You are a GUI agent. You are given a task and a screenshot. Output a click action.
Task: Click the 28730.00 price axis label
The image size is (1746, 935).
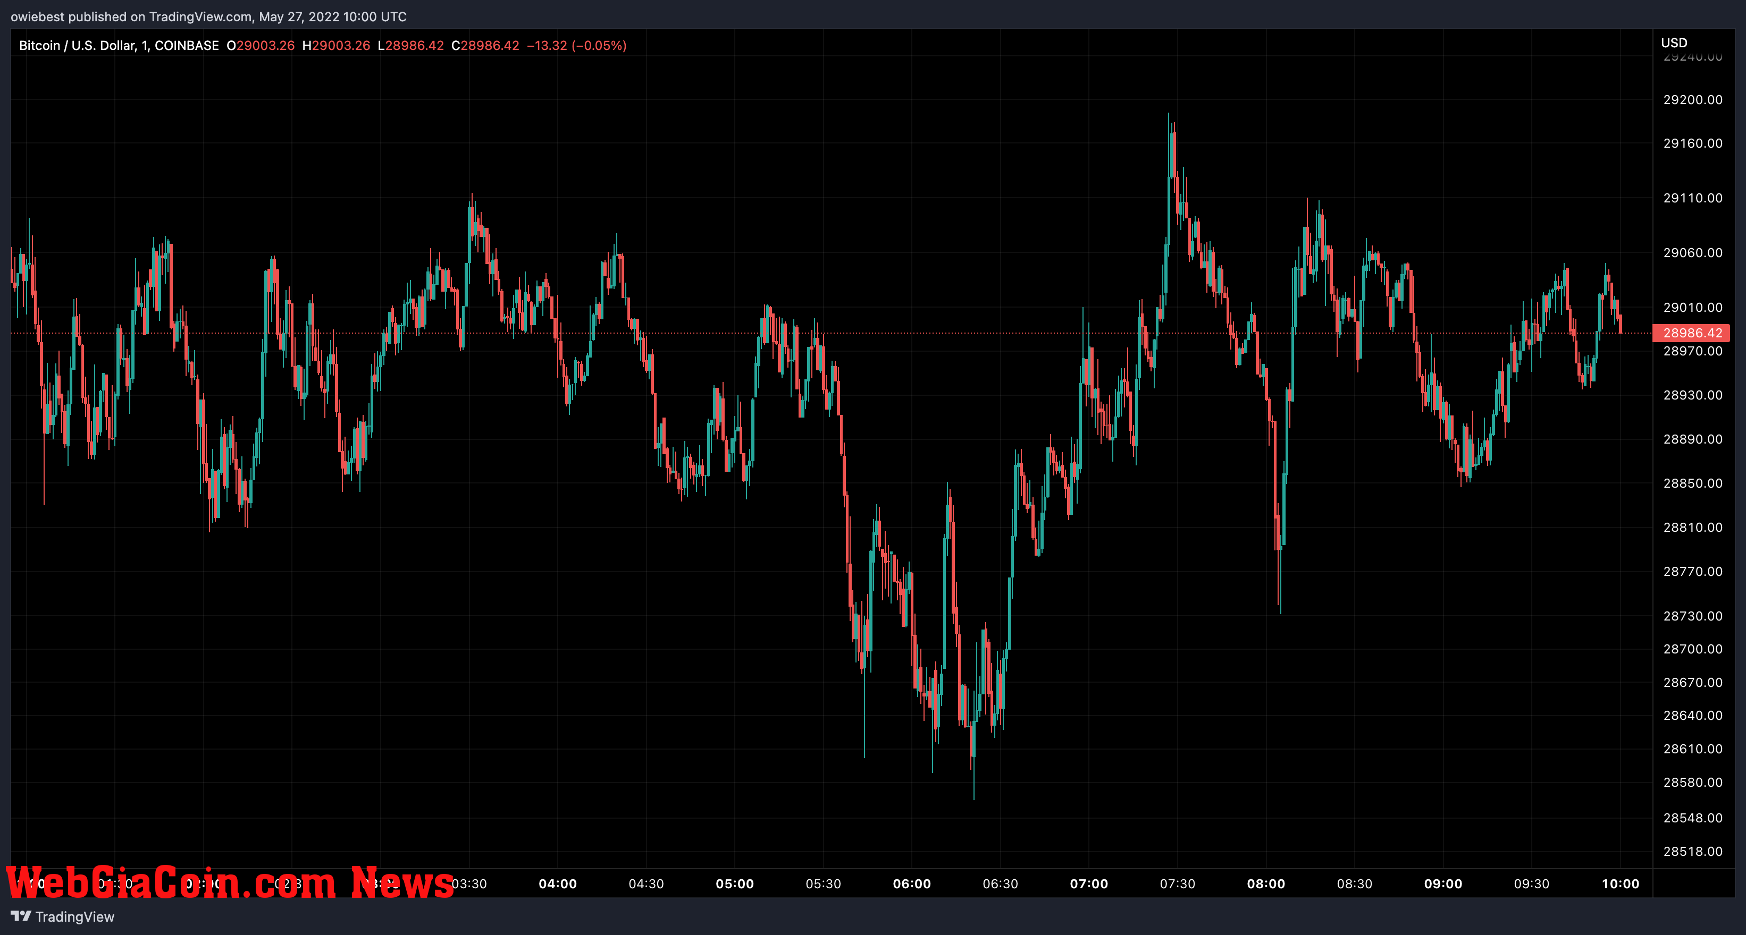(1692, 615)
